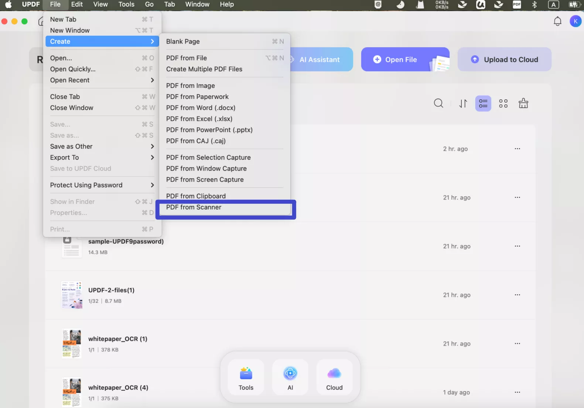Expand Protect Using Password submenu
This screenshot has height=408, width=584.
(102, 185)
